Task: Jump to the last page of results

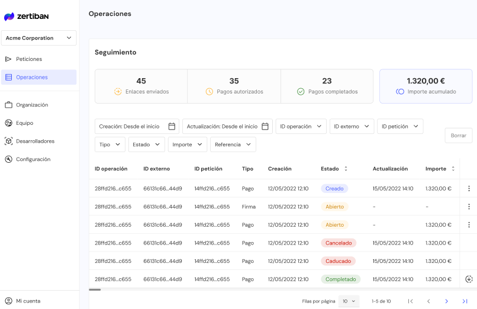Action: click(x=465, y=301)
